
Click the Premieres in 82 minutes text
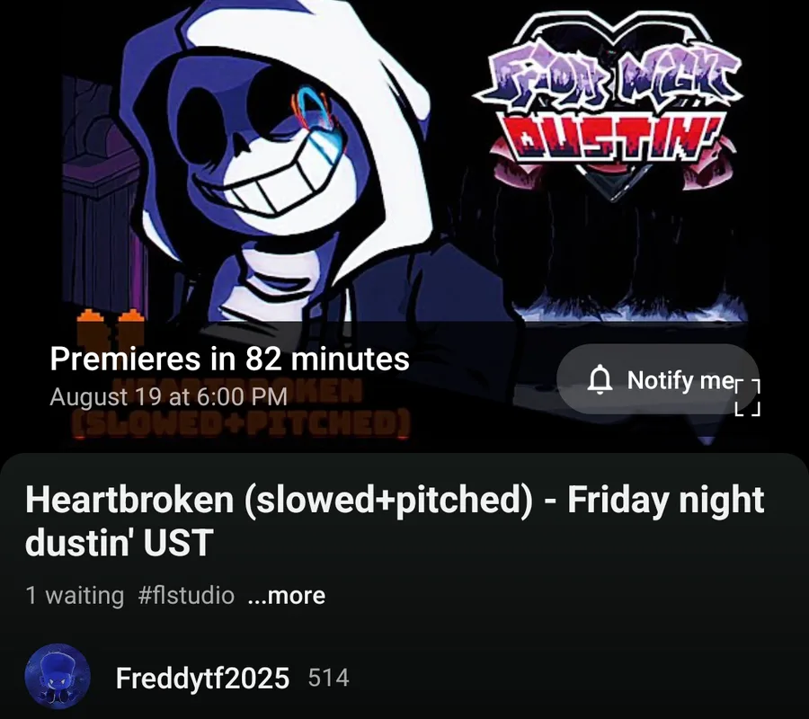pos(229,359)
